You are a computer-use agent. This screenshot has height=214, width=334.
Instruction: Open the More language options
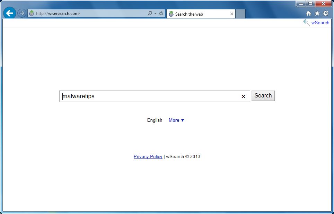click(176, 120)
